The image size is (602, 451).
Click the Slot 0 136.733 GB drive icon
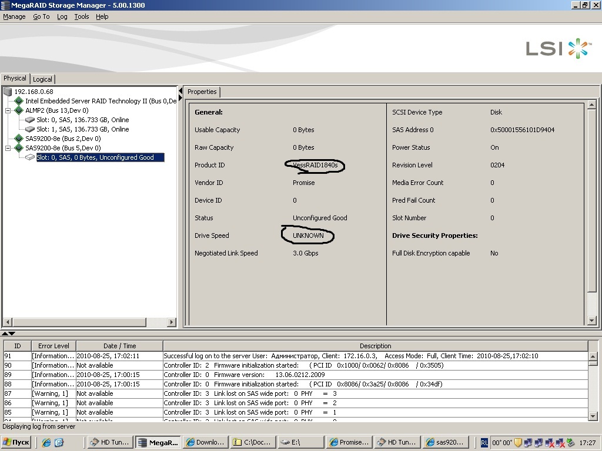coord(30,120)
